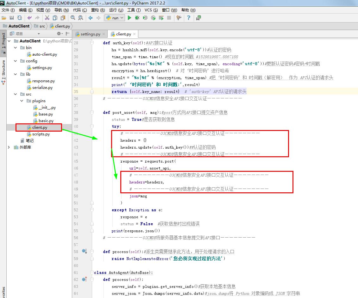Open Help with the question mark icon
Screen dimensions: 358x298
click(x=188, y=18)
